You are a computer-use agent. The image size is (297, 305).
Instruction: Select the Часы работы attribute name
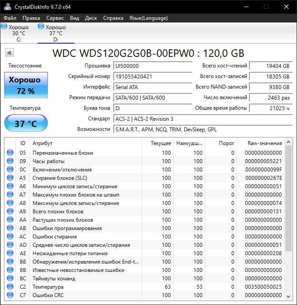tap(48, 161)
